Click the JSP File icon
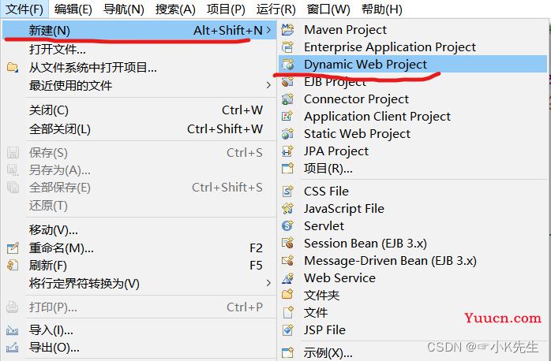The image size is (551, 361). [288, 330]
